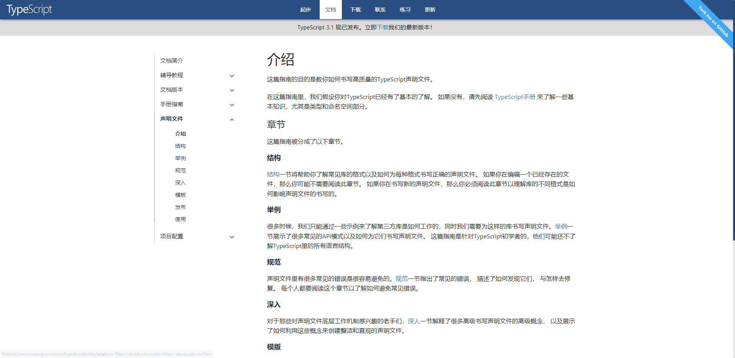The image size is (735, 358).
Task: Click the 深入 bold section heading
Action: (x=274, y=305)
